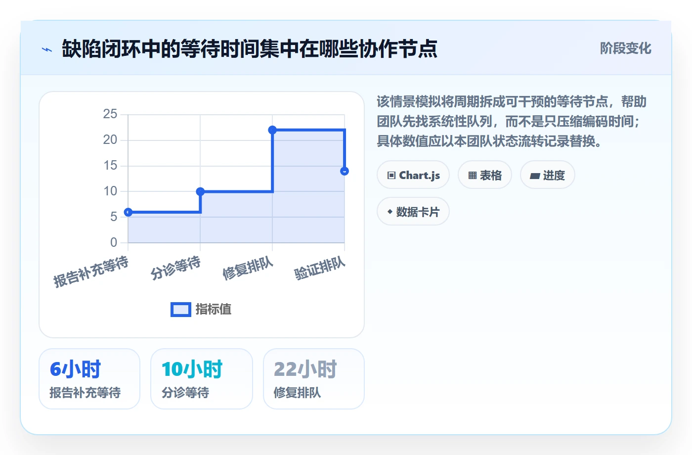692x455 pixels.
Task: Click the diamond icon in 数据卡片 chip
Action: 390,212
